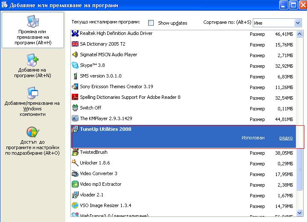Click the SMS version 3.0.1.0 phone icon
Viewport: 307px width, 222px height.
pyautogui.click(x=75, y=76)
